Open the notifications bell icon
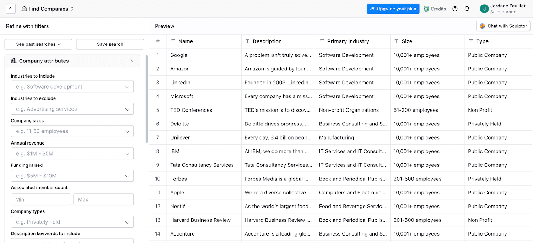Image resolution: width=533 pixels, height=243 pixels. coord(467,9)
